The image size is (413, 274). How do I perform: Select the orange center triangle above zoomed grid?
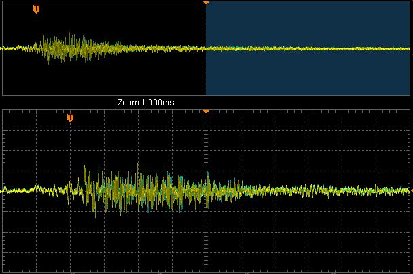(x=206, y=112)
